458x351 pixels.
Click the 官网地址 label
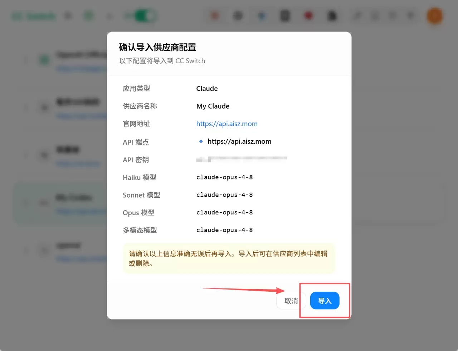tap(136, 124)
